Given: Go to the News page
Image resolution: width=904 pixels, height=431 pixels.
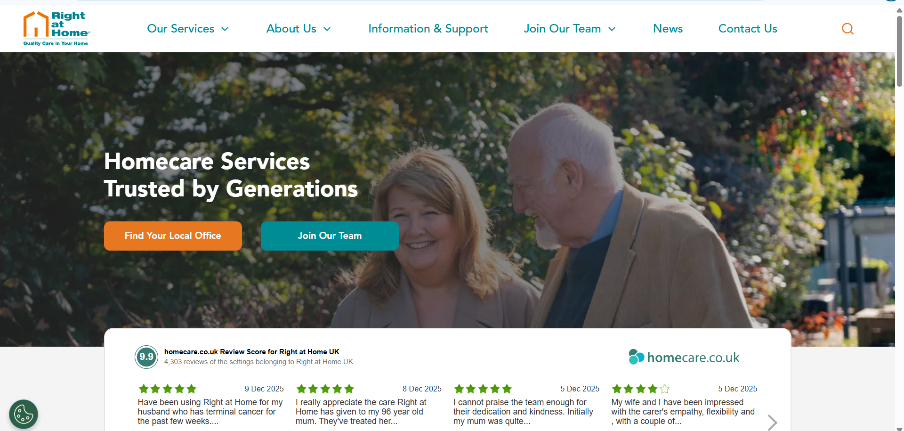Looking at the screenshot, I should click(668, 29).
